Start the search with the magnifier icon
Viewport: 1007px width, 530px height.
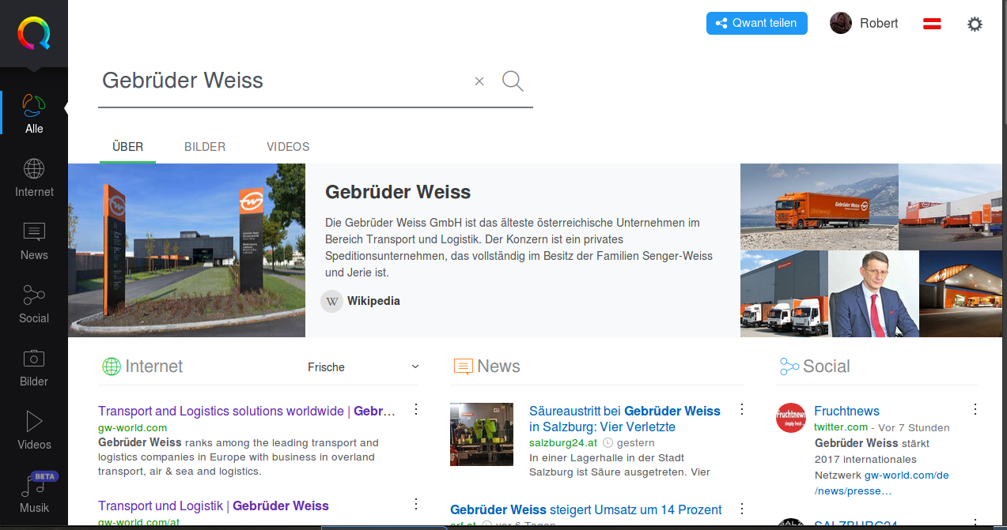[512, 81]
